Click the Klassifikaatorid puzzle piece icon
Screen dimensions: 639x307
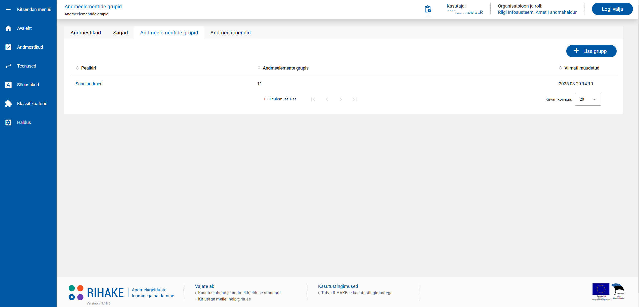(x=8, y=104)
